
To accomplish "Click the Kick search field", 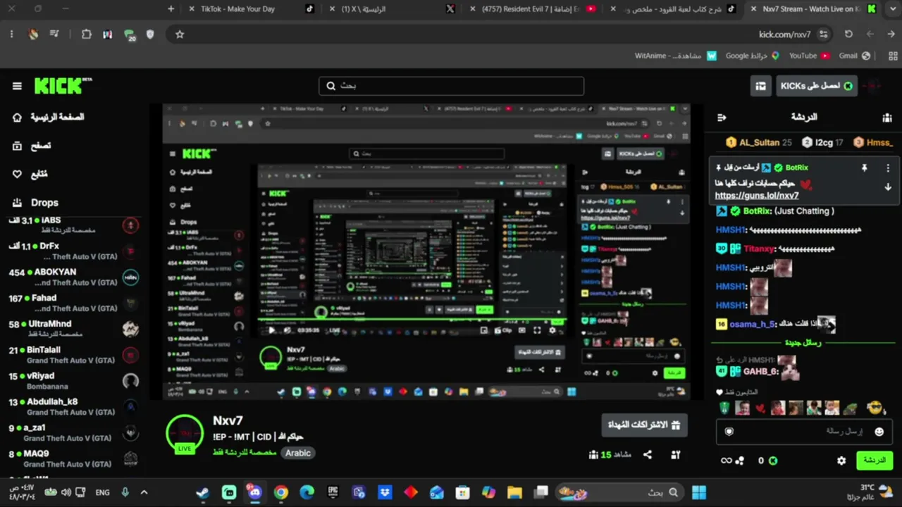I will pos(451,86).
